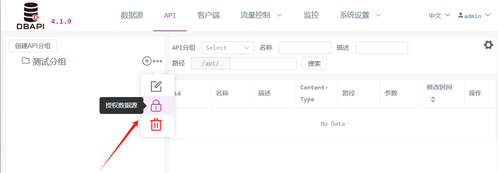Switch to the 客户端 tab

pyautogui.click(x=208, y=15)
